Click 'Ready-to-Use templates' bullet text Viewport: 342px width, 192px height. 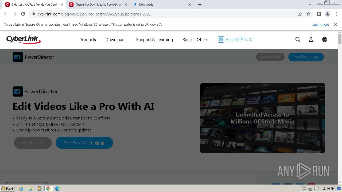63,118
